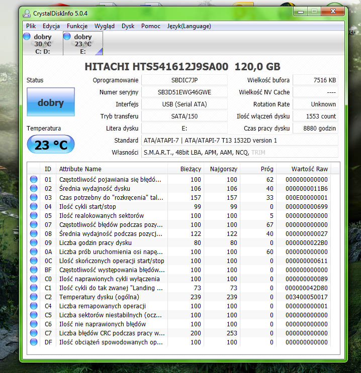Click the Próg column header
361x373 pixels.
click(258, 169)
